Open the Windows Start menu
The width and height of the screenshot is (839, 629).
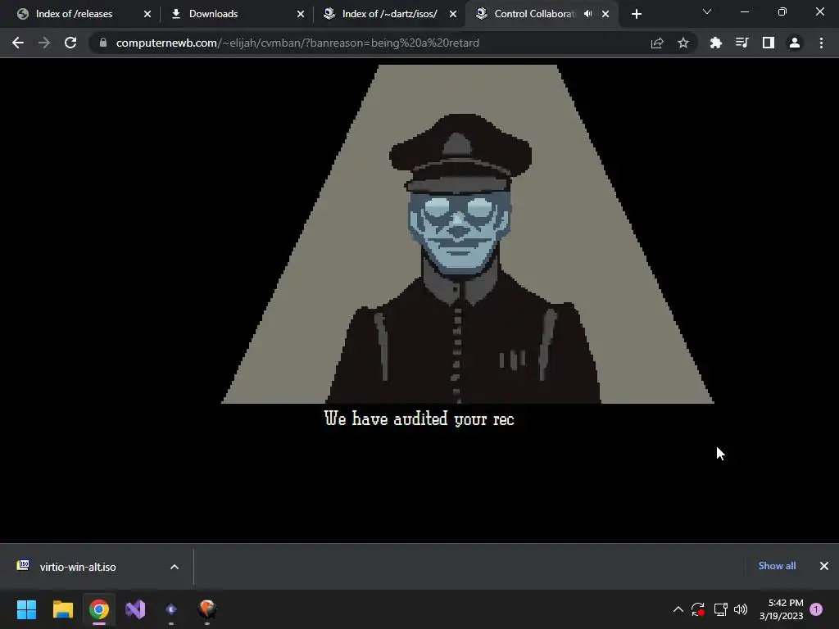(x=27, y=609)
